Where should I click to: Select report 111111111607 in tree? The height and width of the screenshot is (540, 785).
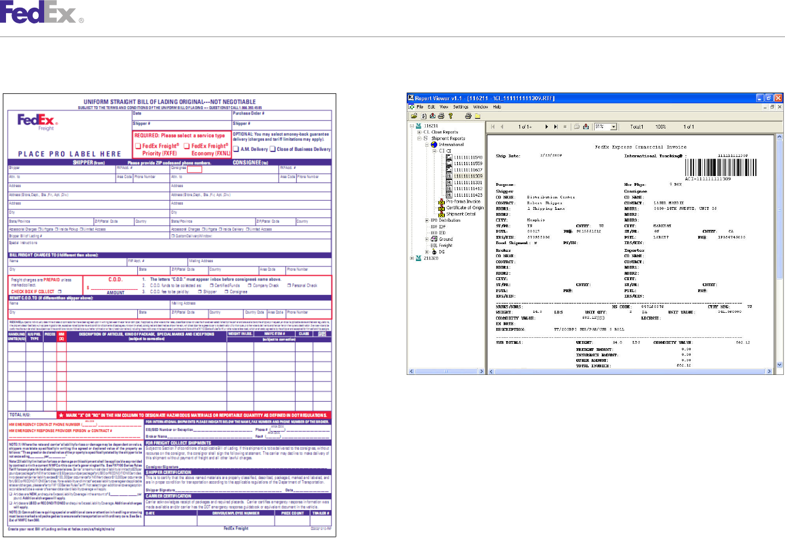468,170
